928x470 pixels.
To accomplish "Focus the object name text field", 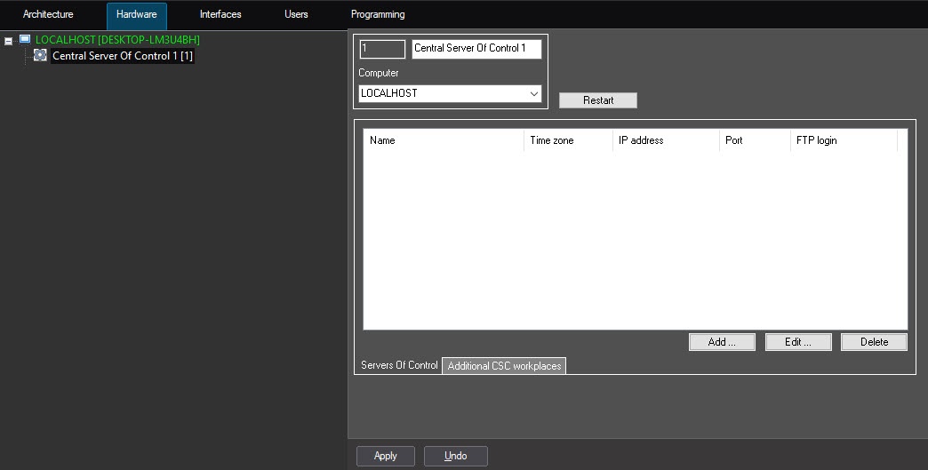I will 476,48.
